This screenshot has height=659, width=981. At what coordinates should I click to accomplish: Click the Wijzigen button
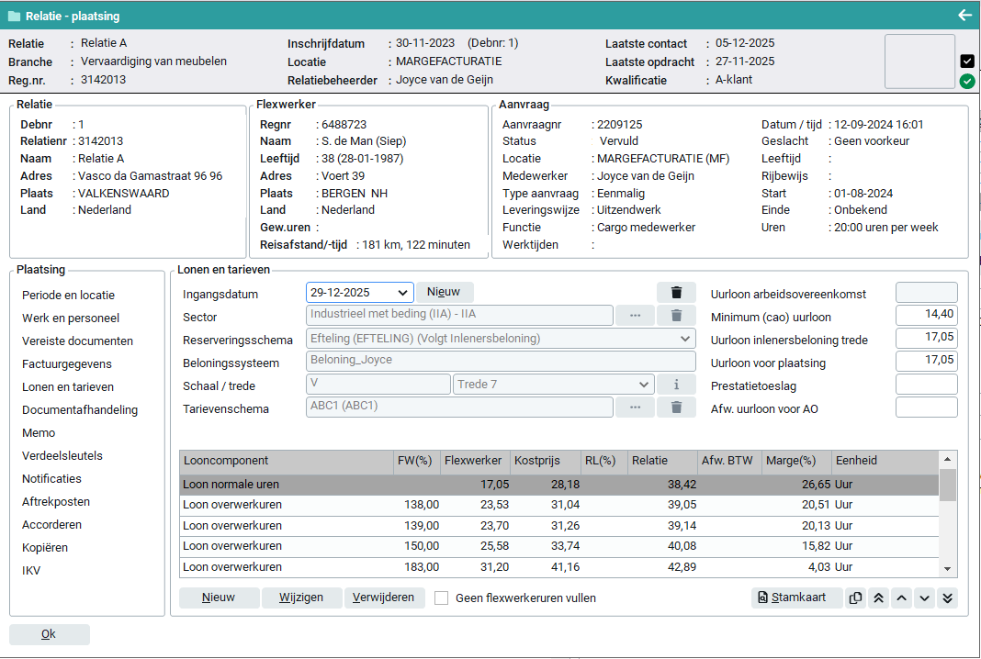click(301, 598)
